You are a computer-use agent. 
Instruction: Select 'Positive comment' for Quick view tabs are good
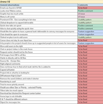coord(90,26)
